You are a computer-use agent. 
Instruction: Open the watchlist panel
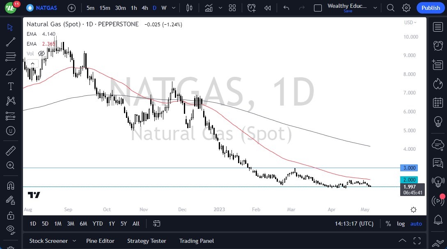(x=438, y=27)
